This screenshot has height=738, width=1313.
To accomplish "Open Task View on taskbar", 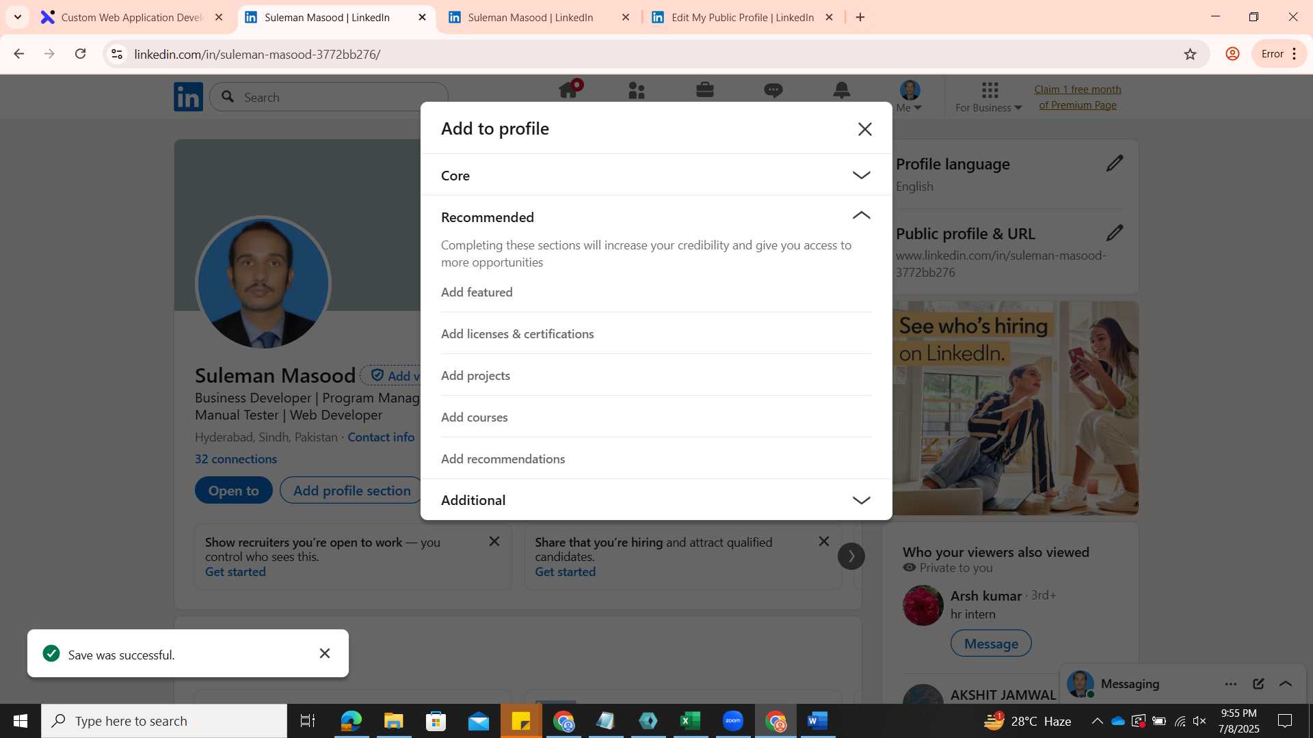I will pos(308,721).
